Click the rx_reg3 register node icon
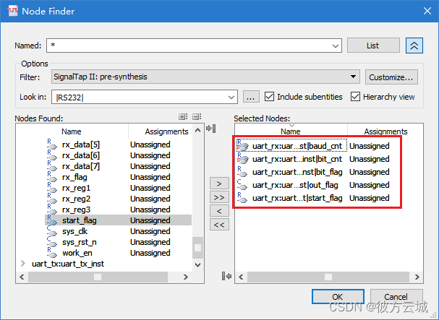This screenshot has height=320, width=439. click(x=51, y=209)
